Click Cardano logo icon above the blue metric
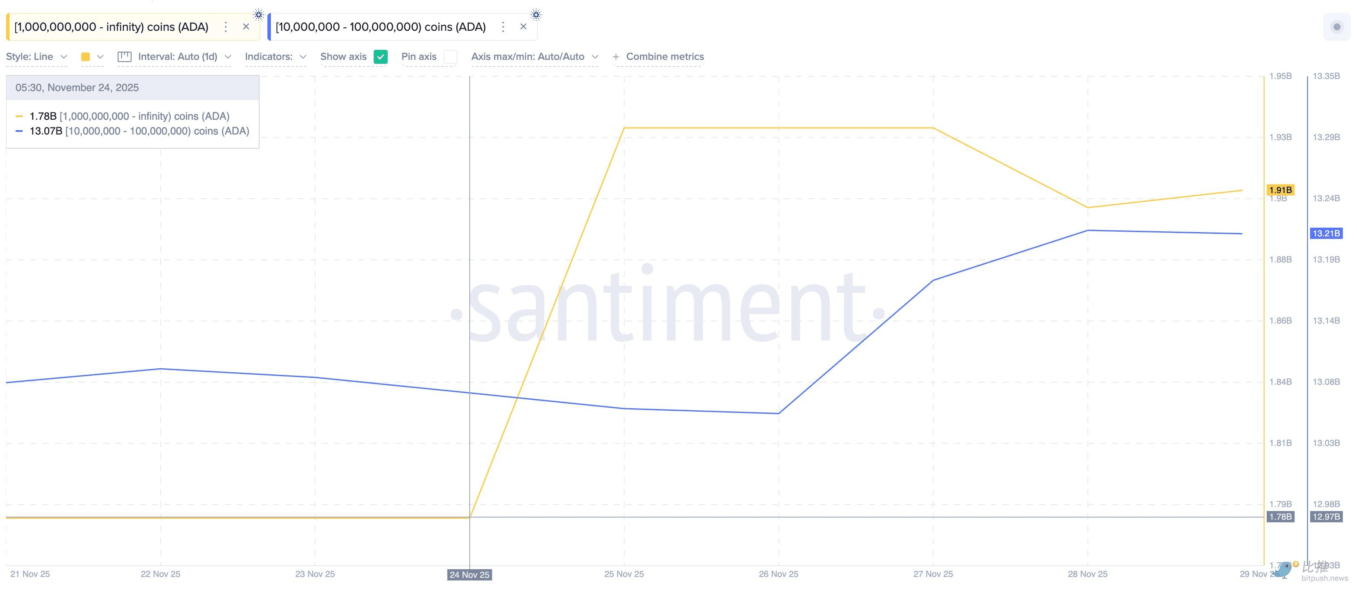This screenshot has height=590, width=1357. click(x=536, y=14)
